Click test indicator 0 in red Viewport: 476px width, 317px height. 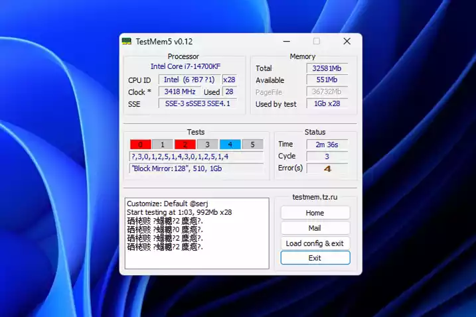point(141,145)
